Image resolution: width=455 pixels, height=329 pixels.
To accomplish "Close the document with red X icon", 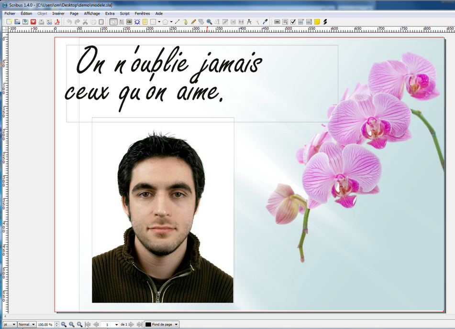I will 33,21.
